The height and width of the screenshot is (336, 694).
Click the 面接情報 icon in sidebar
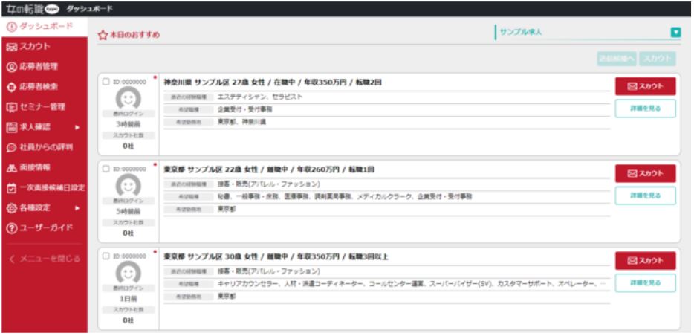tap(12, 168)
